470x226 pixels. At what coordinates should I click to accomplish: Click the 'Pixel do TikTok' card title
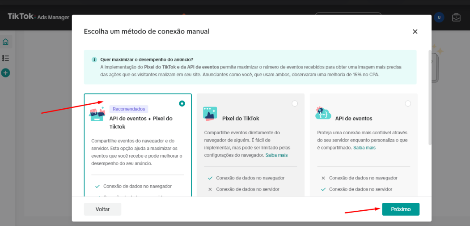(241, 119)
